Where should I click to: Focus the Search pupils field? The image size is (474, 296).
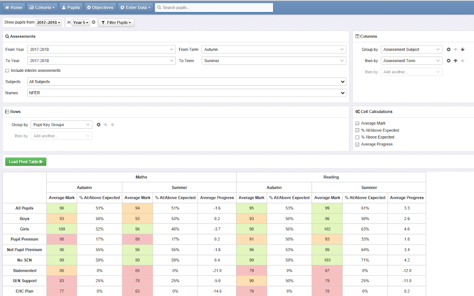pyautogui.click(x=214, y=7)
